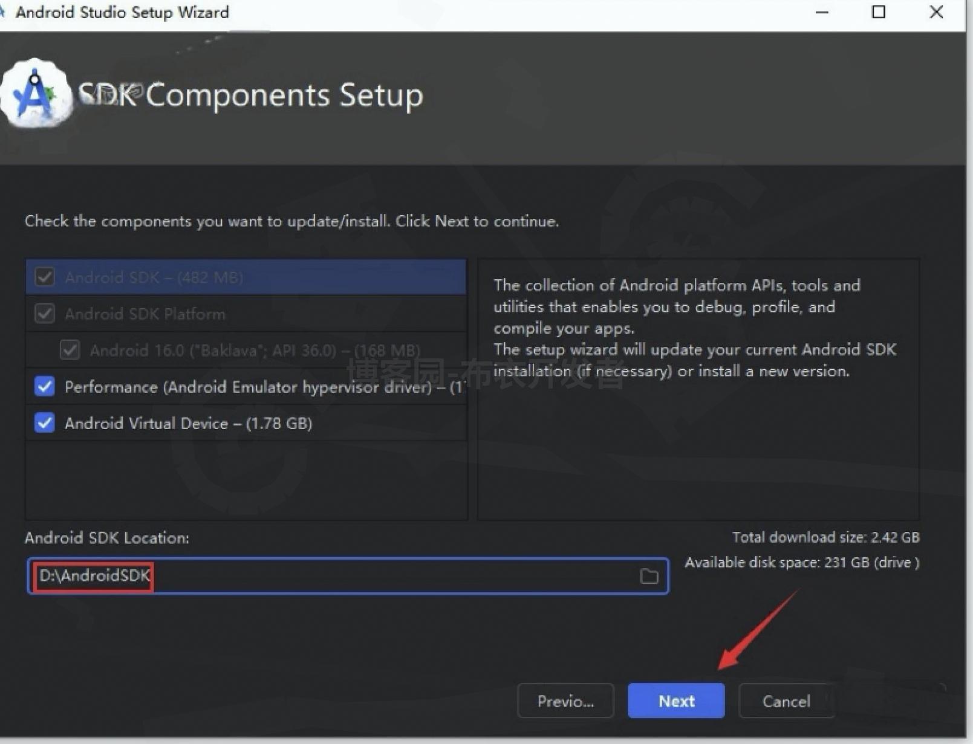Go back with the Previo... button

tap(565, 700)
